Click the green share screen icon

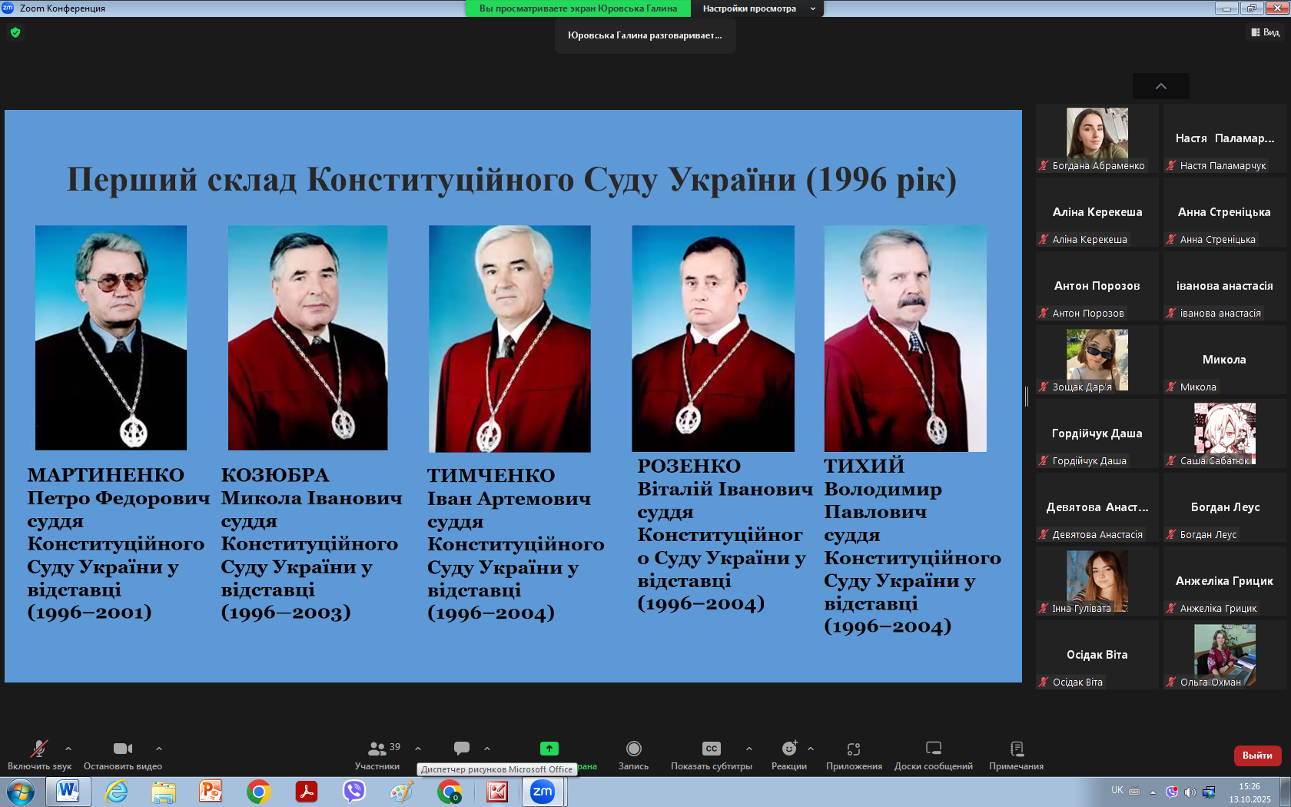[x=549, y=749]
